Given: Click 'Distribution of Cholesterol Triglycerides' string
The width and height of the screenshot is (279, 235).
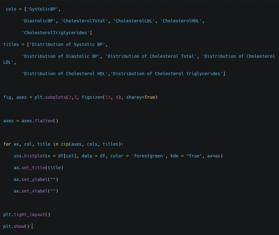Looking at the screenshot, I should 166,74.
